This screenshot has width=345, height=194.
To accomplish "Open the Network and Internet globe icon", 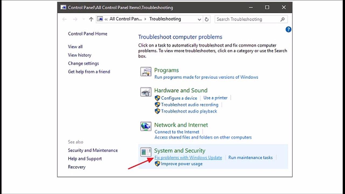I will tap(146, 126).
